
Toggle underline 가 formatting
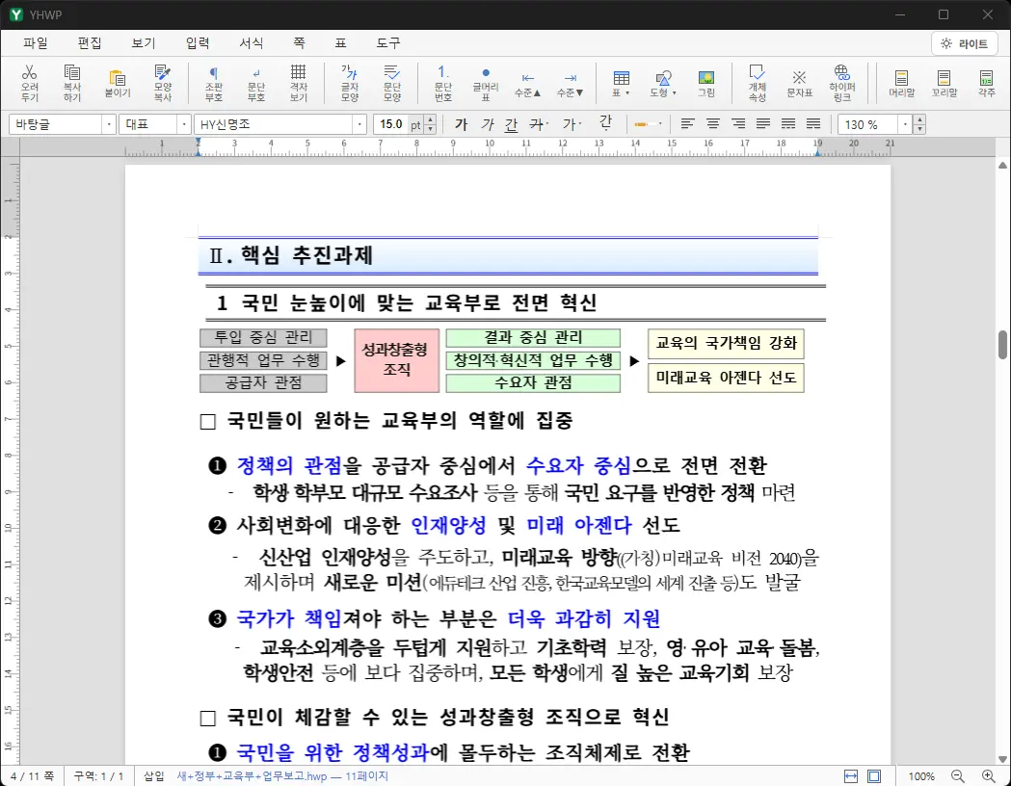pyautogui.click(x=512, y=124)
